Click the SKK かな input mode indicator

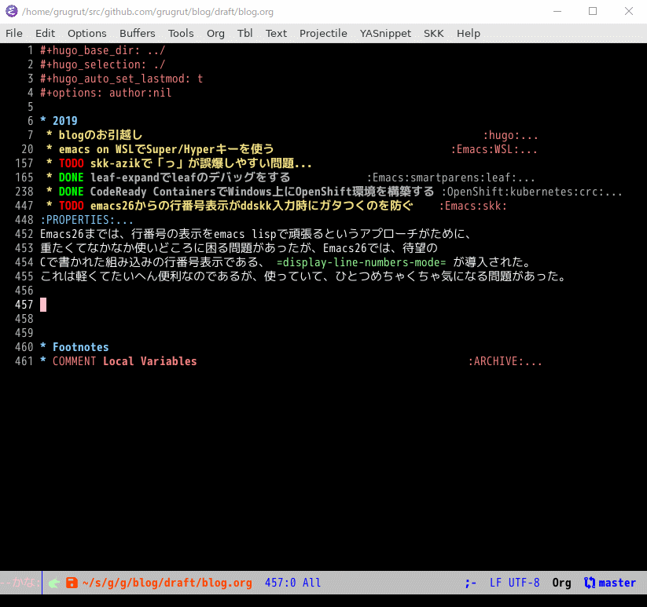(20, 583)
